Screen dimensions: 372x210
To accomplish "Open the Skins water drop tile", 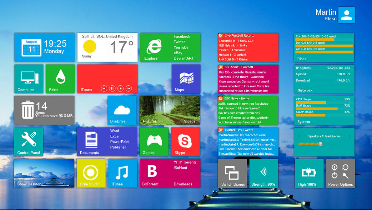I will pos(60,79).
